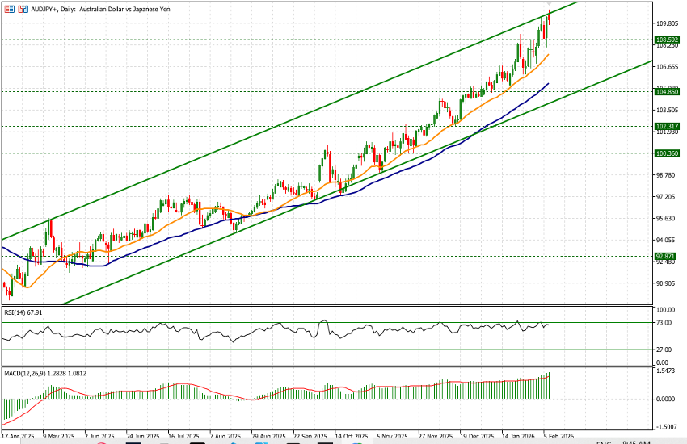Open the taskbar clock showing 8:45 AM
This screenshot has height=444, width=687.
tap(638, 442)
